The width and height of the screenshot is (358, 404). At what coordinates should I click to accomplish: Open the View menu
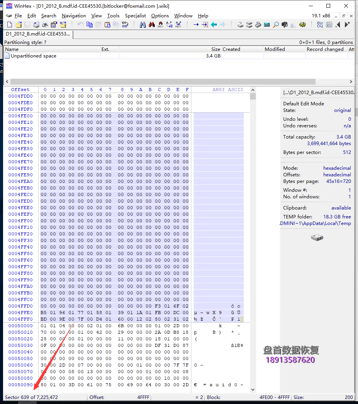tap(96, 16)
